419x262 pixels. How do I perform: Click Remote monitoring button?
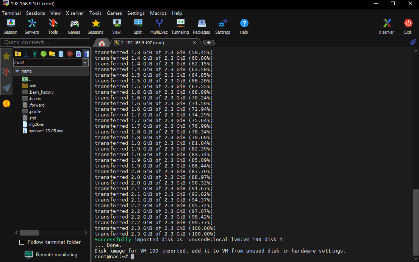pyautogui.click(x=51, y=254)
